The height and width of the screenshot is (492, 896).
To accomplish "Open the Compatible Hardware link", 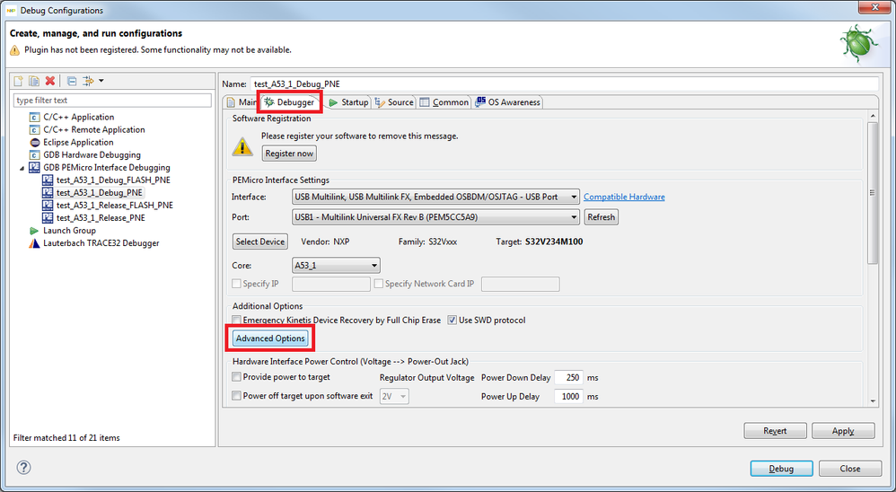I will click(624, 197).
